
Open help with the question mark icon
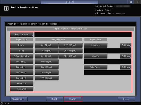(137, 2)
